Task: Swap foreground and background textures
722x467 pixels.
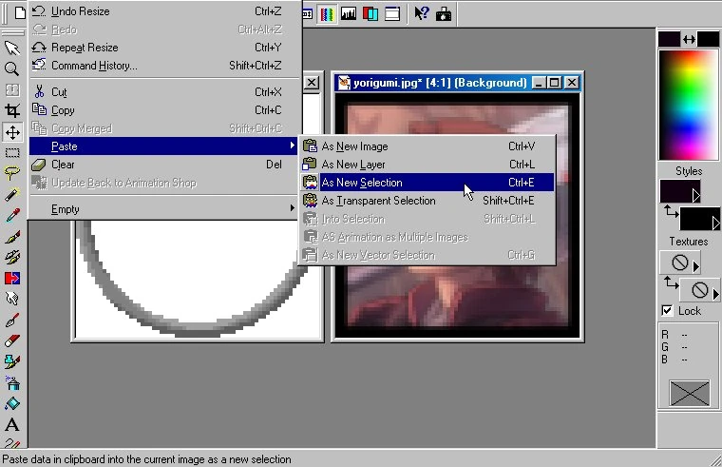Action: point(671,283)
